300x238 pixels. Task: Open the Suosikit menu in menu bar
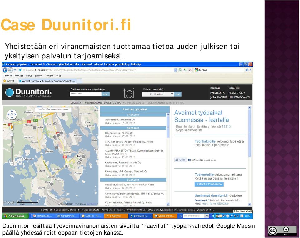38,76
